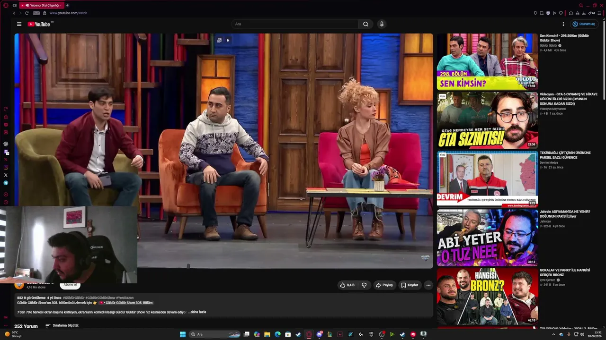Open the 'GTA SIZINTISI' video thumbnail
The height and width of the screenshot is (340, 606).
(487, 120)
